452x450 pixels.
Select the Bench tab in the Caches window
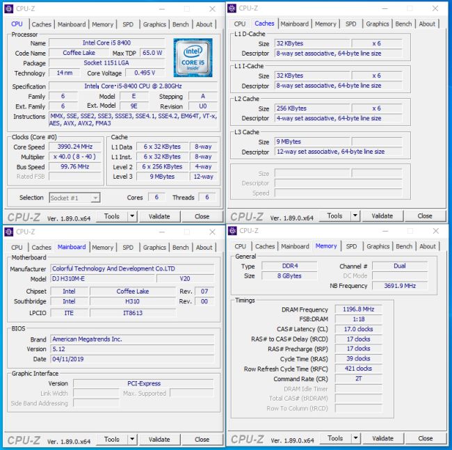403,24
